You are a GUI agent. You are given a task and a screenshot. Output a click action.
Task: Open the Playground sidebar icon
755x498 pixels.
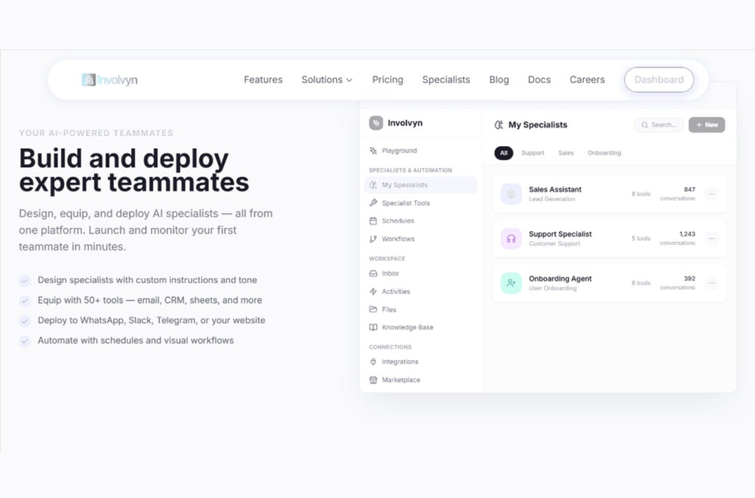[373, 151]
